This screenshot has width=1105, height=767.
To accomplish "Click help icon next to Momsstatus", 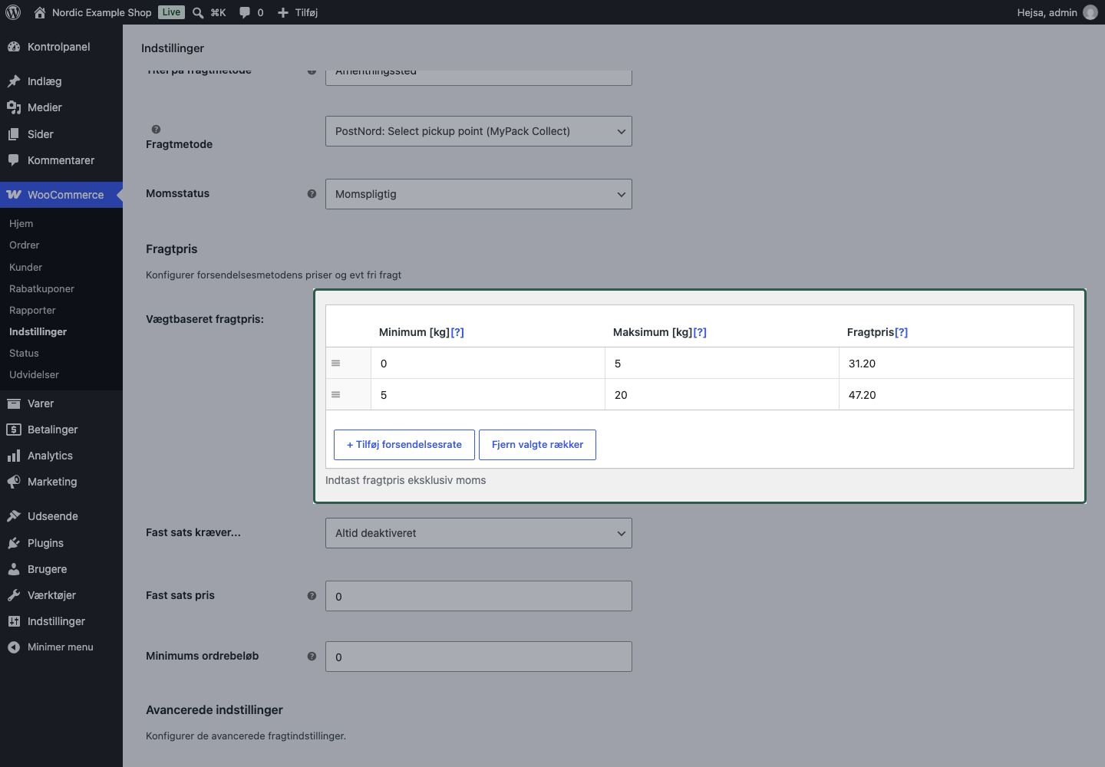I will 312,194.
